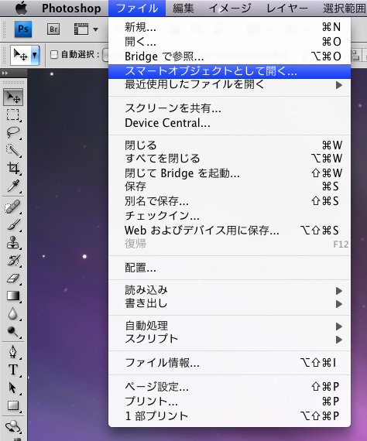Open the イメージ menu
Viewport: 367px width, 441px height.
[230, 9]
